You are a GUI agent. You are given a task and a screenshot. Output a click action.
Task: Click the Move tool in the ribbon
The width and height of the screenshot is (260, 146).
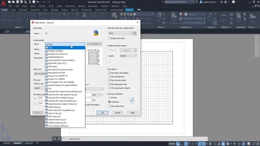(x=43, y=14)
